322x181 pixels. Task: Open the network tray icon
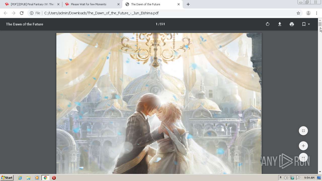click(292, 178)
